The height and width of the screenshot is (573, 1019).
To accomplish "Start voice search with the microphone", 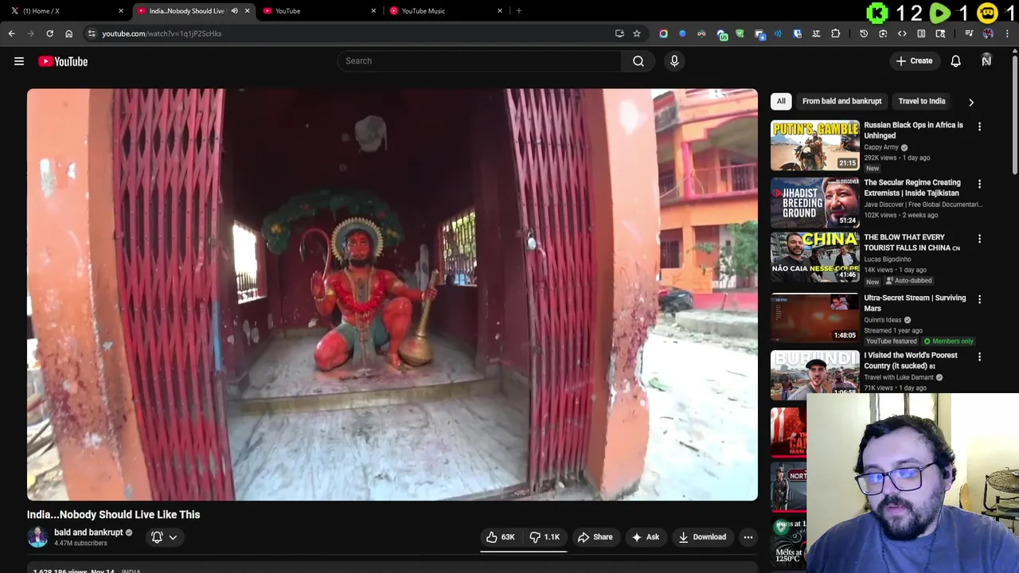I will (x=674, y=61).
